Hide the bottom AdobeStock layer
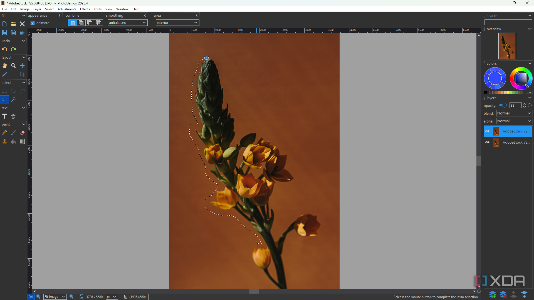 (x=487, y=142)
